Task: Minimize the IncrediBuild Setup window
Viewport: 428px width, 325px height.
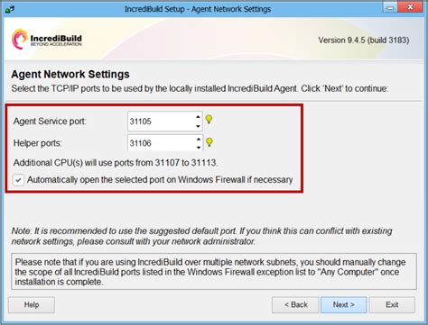Action: [x=390, y=7]
